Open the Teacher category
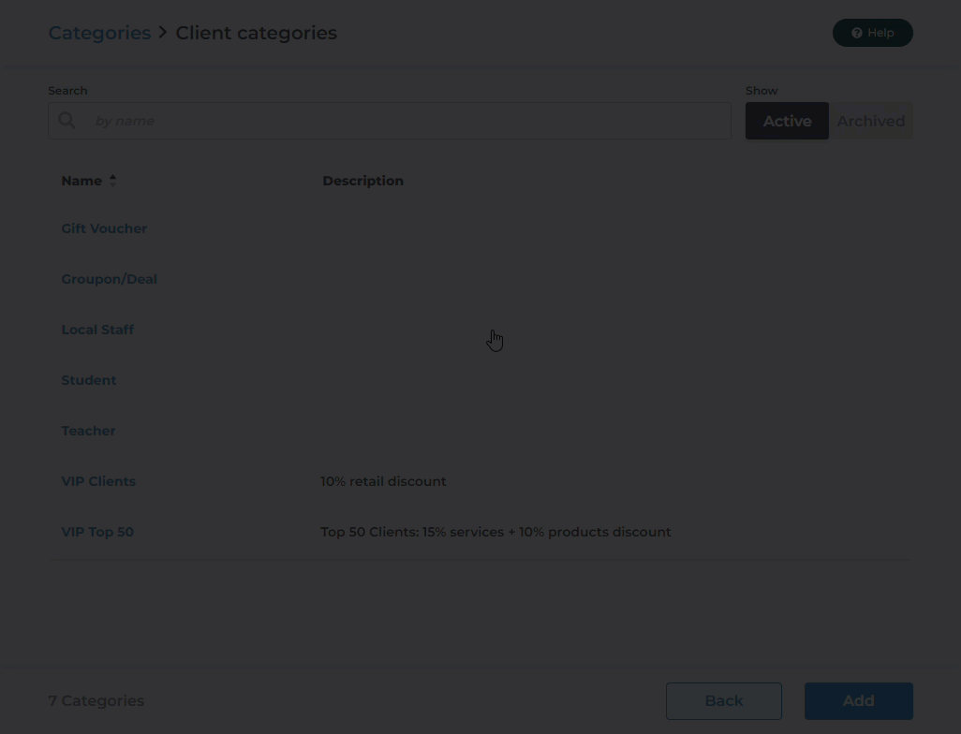Image resolution: width=961 pixels, height=734 pixels. click(88, 431)
